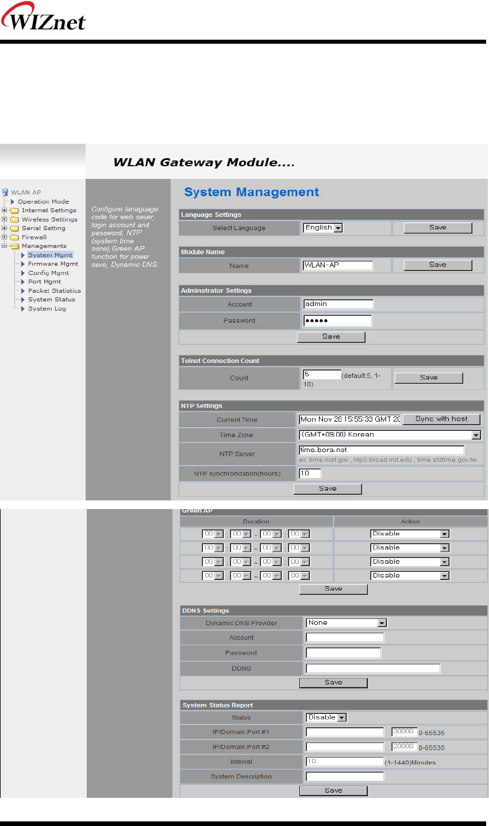489x826 pixels.
Task: Open second Green AP Action dropdown
Action: click(410, 548)
